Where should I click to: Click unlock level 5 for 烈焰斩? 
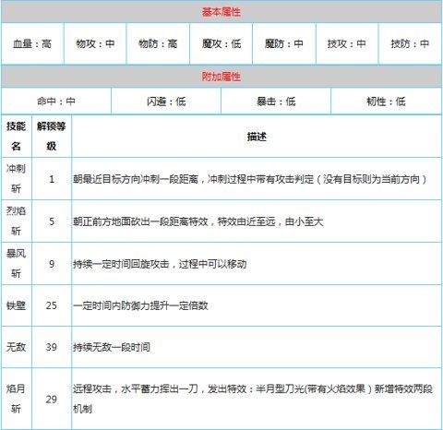coord(52,221)
